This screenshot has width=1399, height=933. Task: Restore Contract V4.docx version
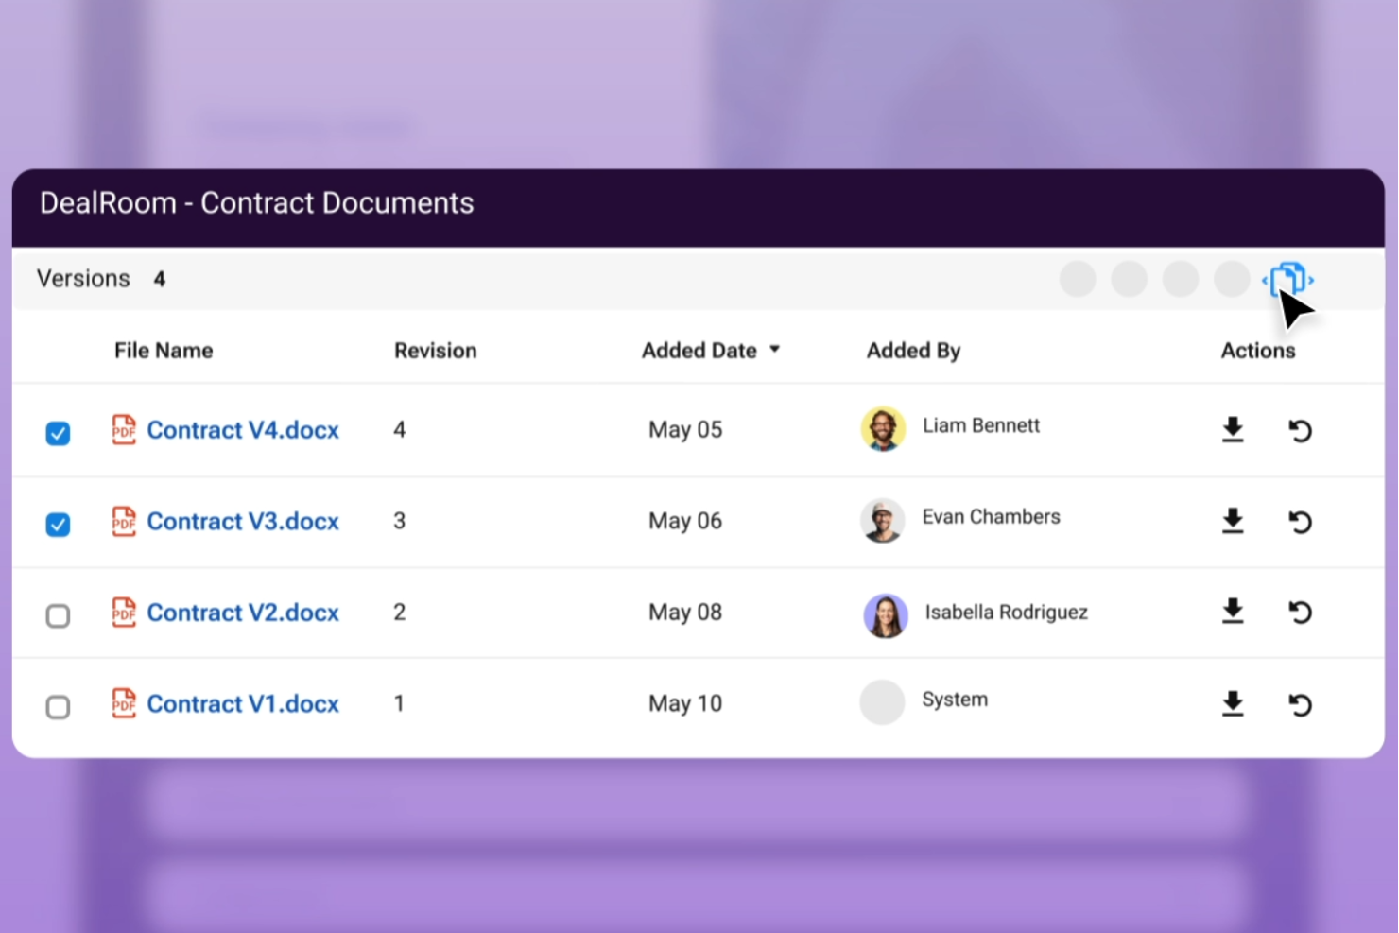pyautogui.click(x=1301, y=431)
